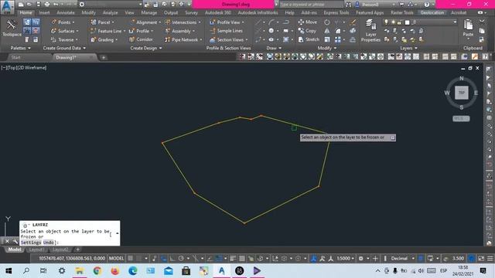Viewport: 495px width, 278px height.
Task: Choose the Settings command line option
Action: pyautogui.click(x=31, y=242)
